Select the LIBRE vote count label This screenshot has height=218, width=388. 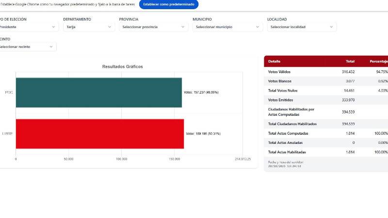(x=203, y=134)
